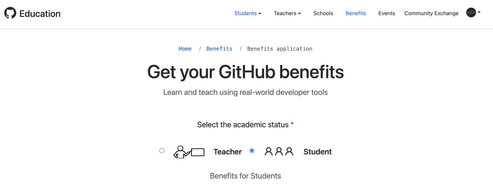Open the account dropdown caret
Image resolution: width=493 pixels, height=194 pixels.
coord(479,13)
